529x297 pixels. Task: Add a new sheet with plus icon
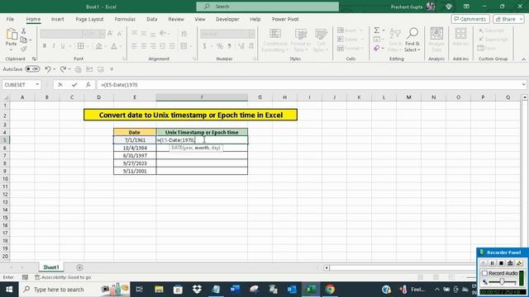(x=79, y=267)
